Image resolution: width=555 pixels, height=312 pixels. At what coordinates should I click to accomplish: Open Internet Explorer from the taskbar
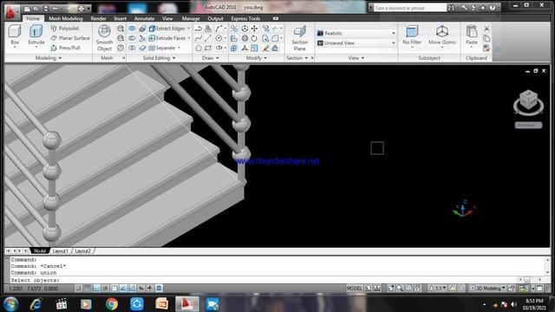coord(36,304)
